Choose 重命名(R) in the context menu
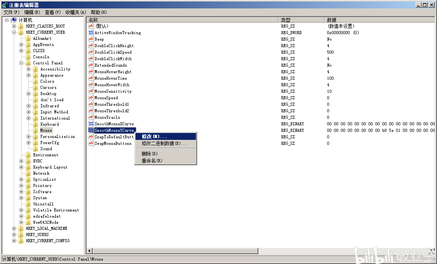The height and width of the screenshot is (264, 437). (166, 161)
